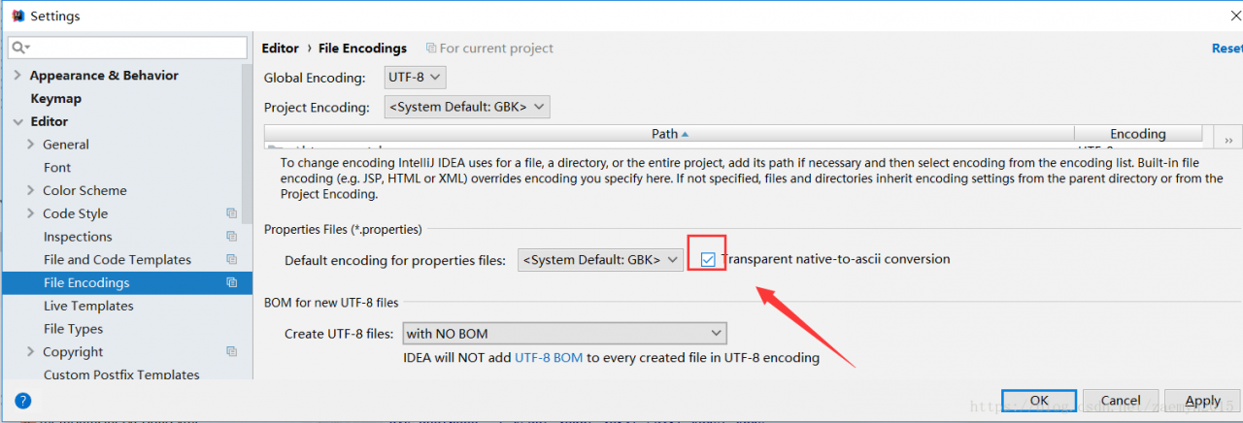The width and height of the screenshot is (1243, 423).
Task: Open help via the question mark icon
Action: [x=23, y=400]
